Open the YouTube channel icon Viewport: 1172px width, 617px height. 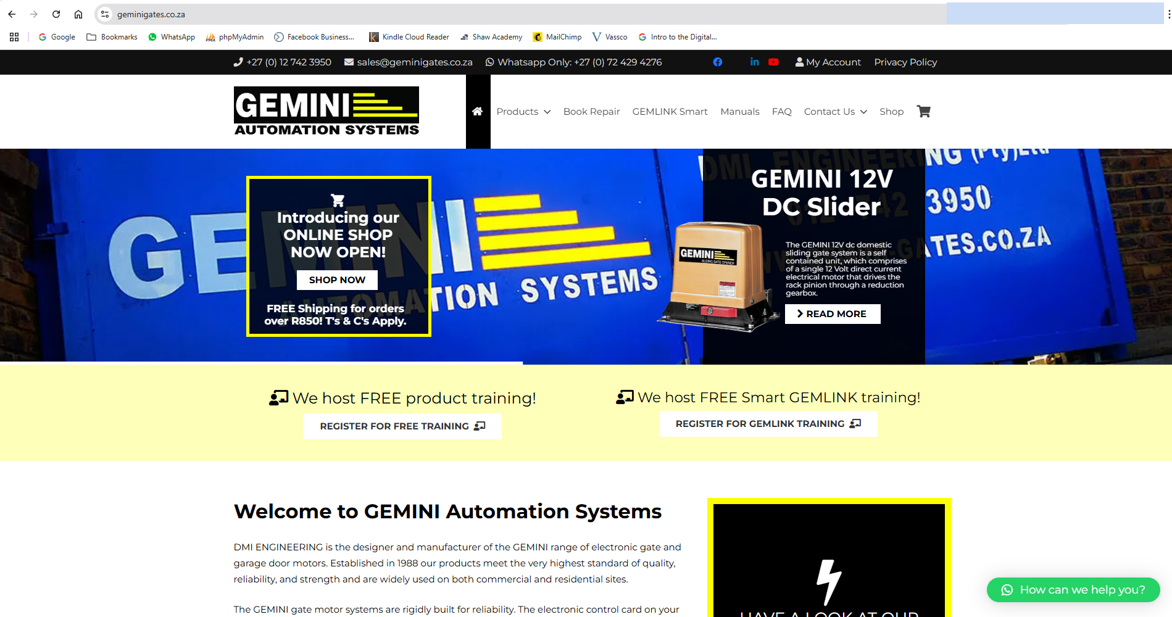point(773,62)
